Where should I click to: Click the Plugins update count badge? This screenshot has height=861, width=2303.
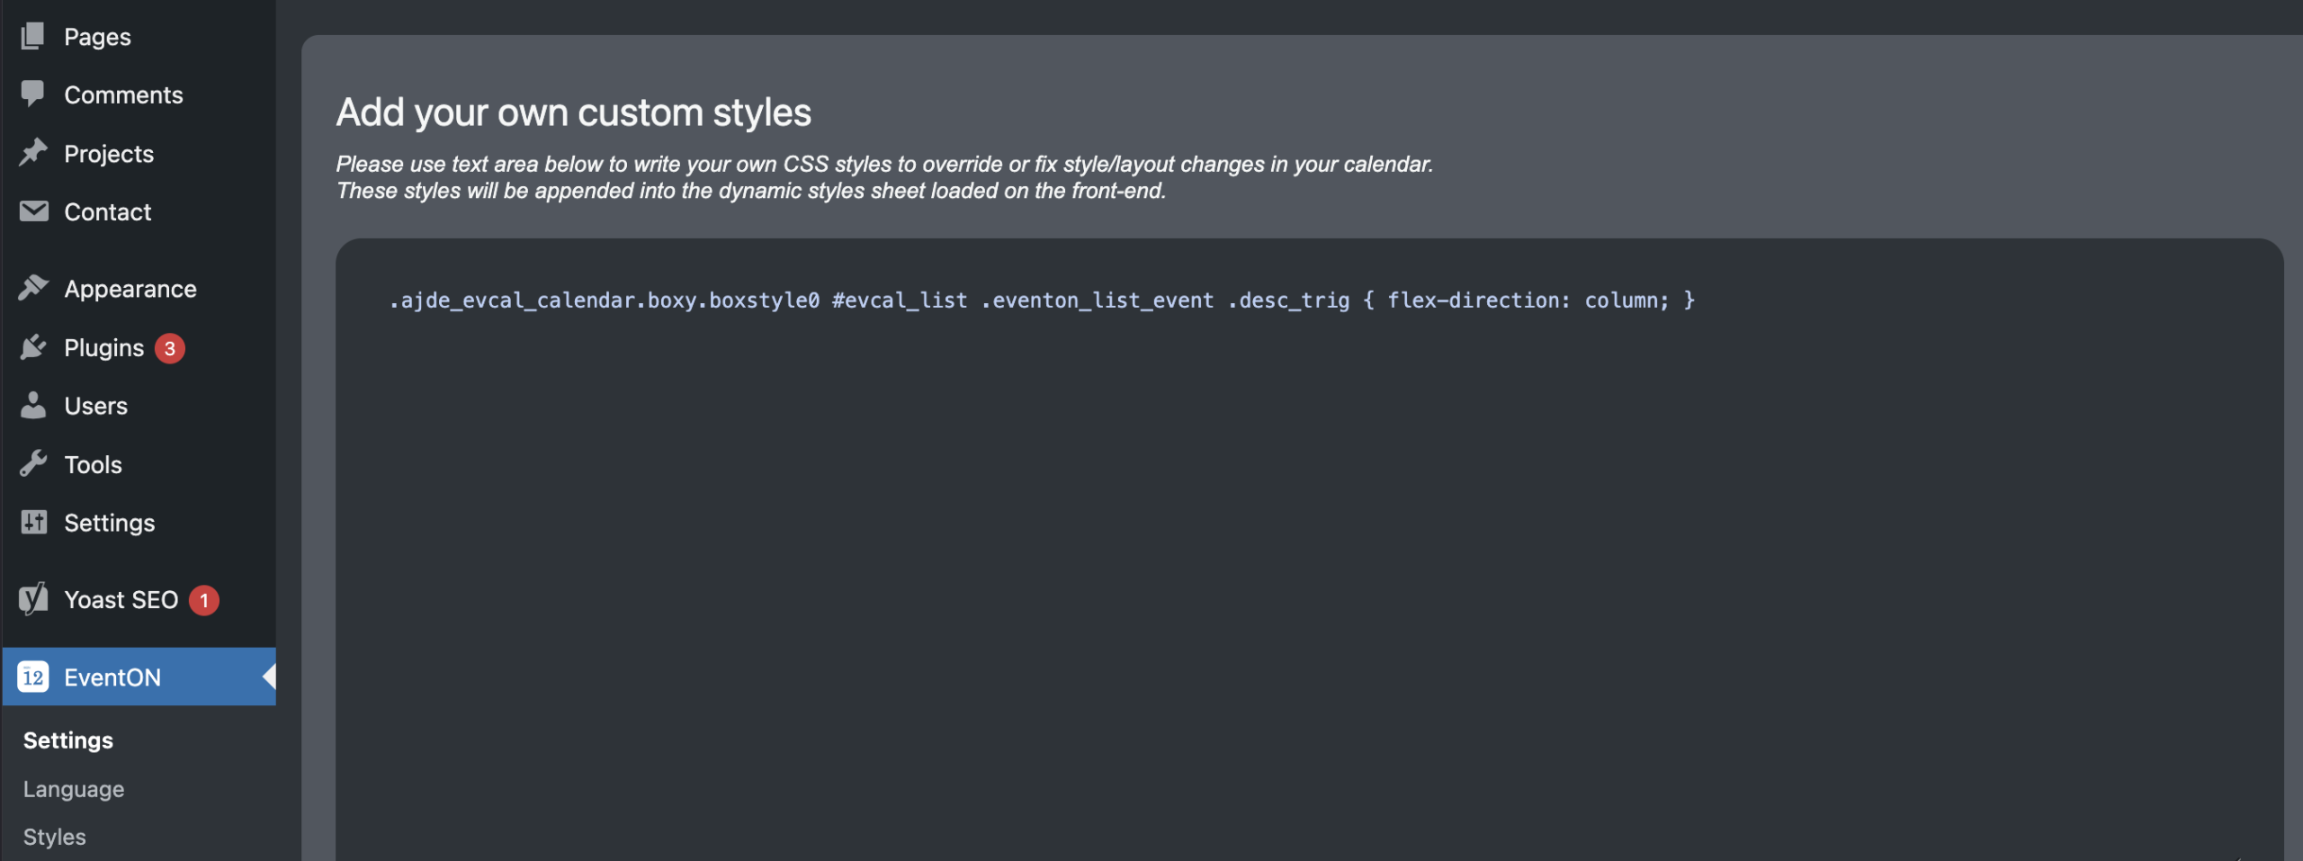coord(170,348)
